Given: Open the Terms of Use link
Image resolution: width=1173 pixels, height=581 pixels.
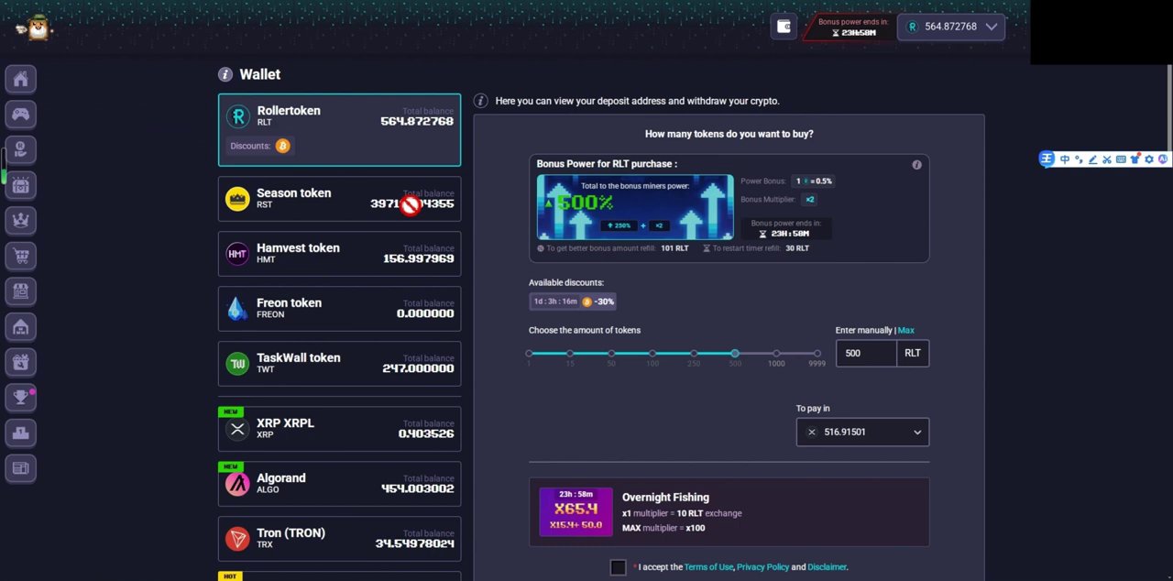Looking at the screenshot, I should [708, 567].
